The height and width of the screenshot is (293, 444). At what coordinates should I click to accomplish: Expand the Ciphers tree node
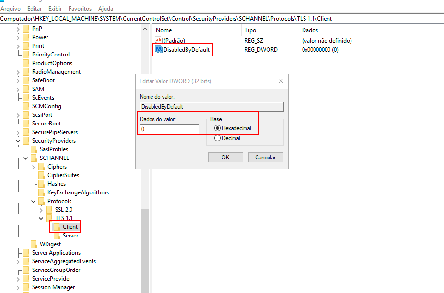(x=34, y=167)
